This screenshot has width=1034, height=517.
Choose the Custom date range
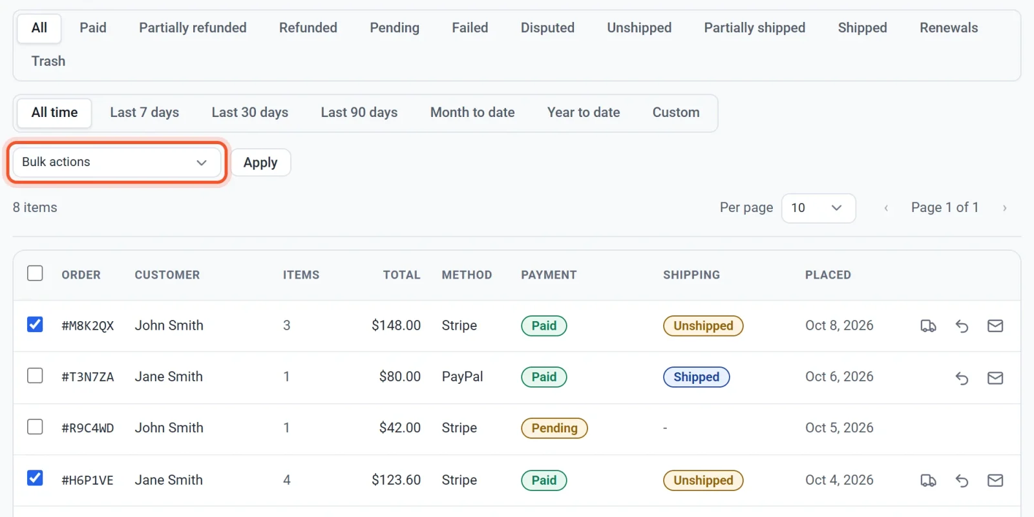pos(676,112)
